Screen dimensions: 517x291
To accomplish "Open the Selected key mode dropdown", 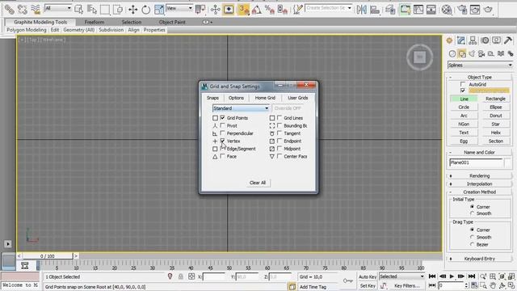I will (401, 276).
